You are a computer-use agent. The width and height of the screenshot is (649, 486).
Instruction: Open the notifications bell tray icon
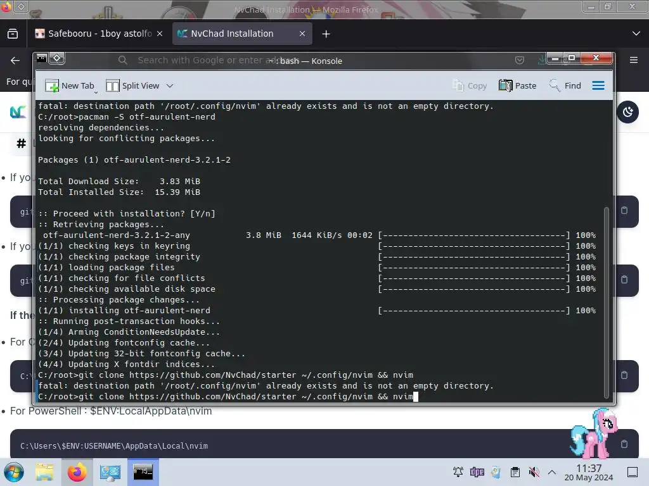coord(458,471)
